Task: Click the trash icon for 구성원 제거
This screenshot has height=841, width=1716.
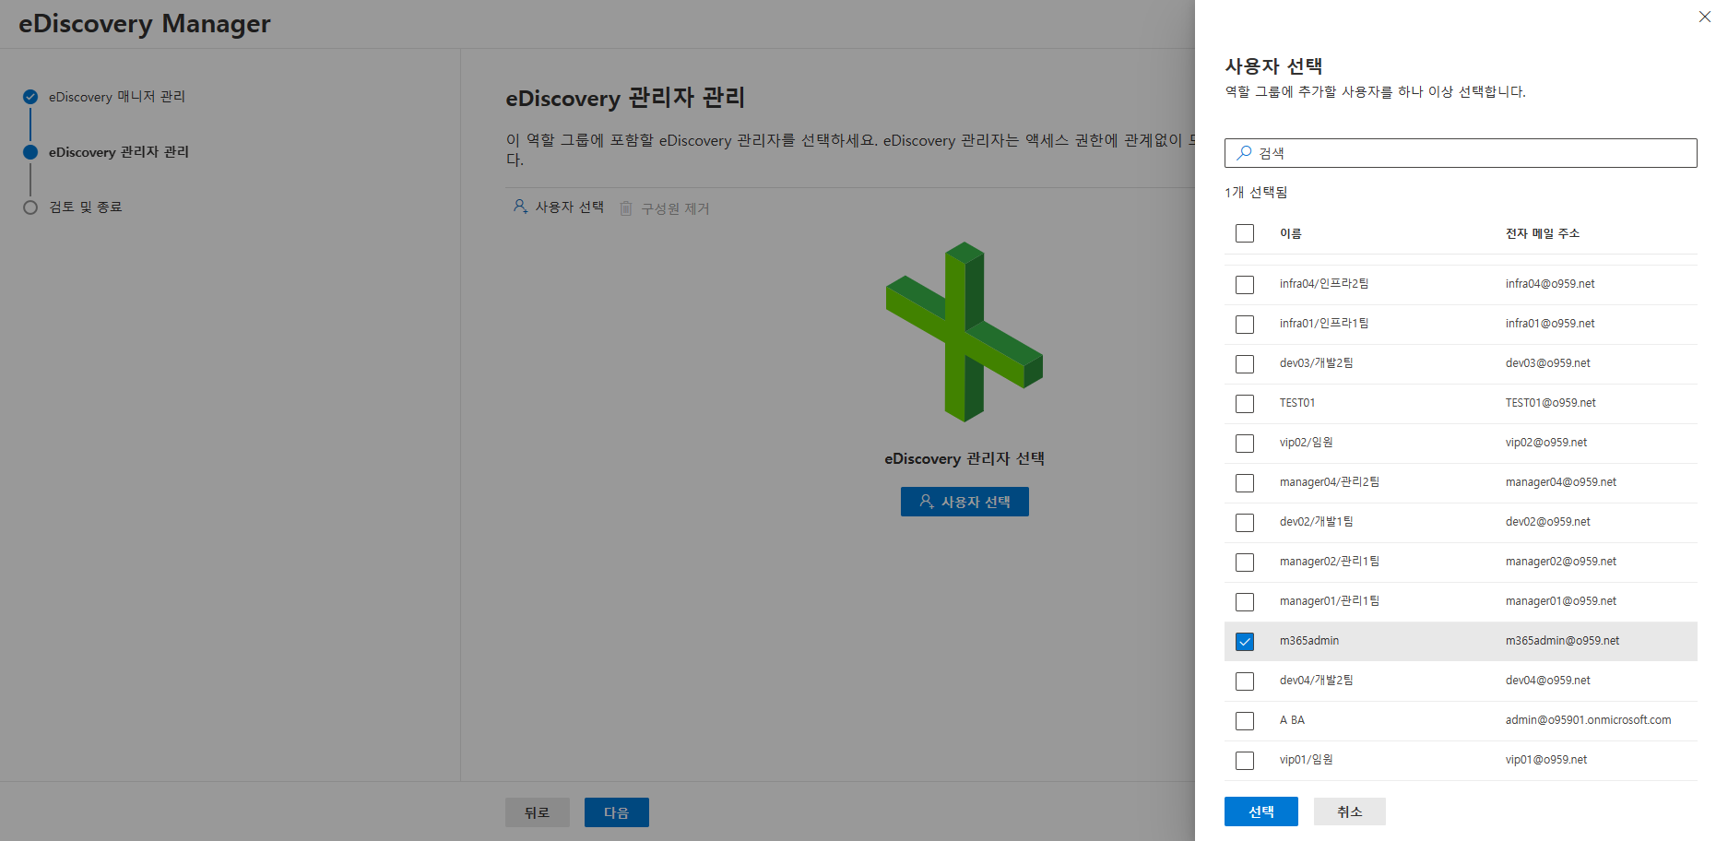Action: (626, 208)
